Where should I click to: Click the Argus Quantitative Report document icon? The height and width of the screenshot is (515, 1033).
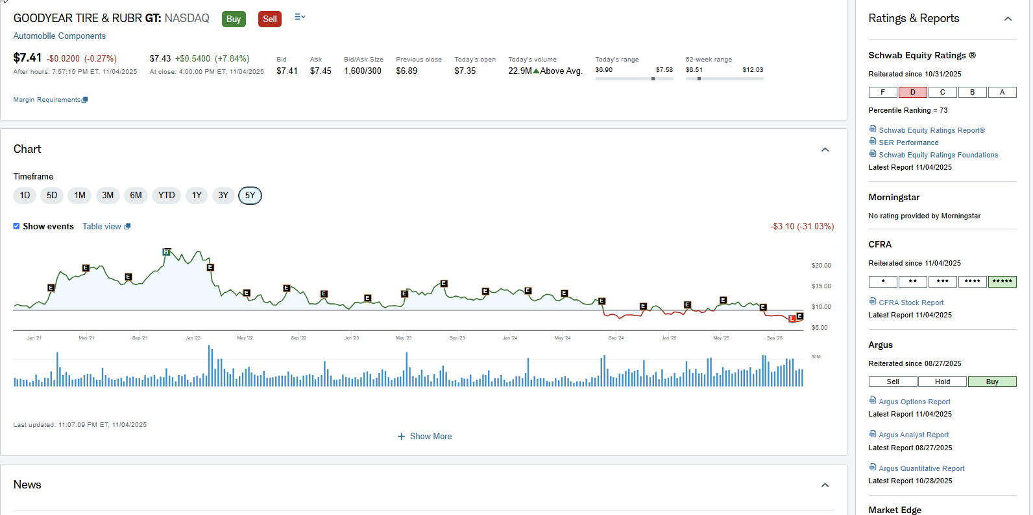(873, 468)
